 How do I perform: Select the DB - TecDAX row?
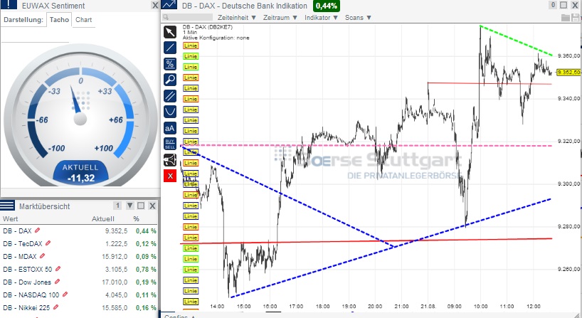point(80,244)
